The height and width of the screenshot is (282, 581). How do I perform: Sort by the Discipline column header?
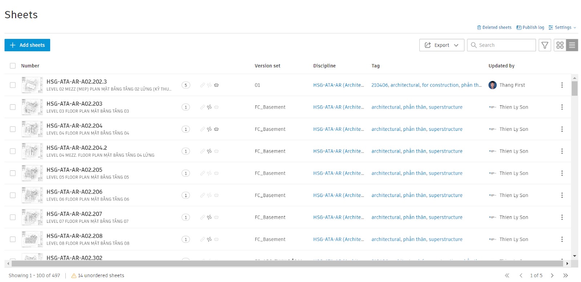pos(324,66)
